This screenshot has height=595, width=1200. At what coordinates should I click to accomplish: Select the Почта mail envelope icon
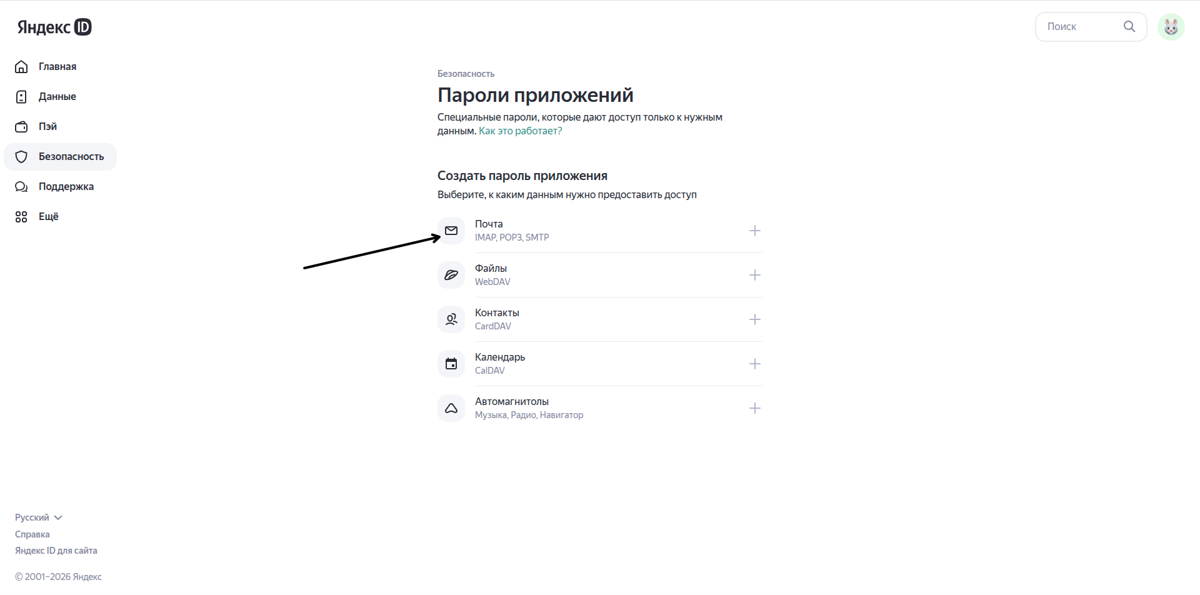point(451,231)
